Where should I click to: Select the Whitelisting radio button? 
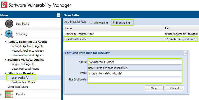pyautogui.click(x=91, y=22)
